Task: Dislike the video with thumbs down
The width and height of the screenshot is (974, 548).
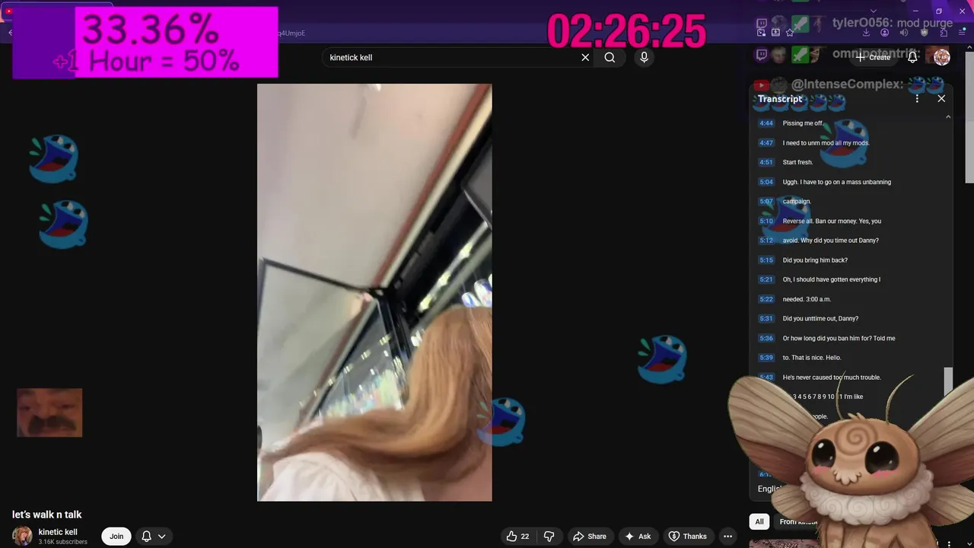Action: (549, 537)
